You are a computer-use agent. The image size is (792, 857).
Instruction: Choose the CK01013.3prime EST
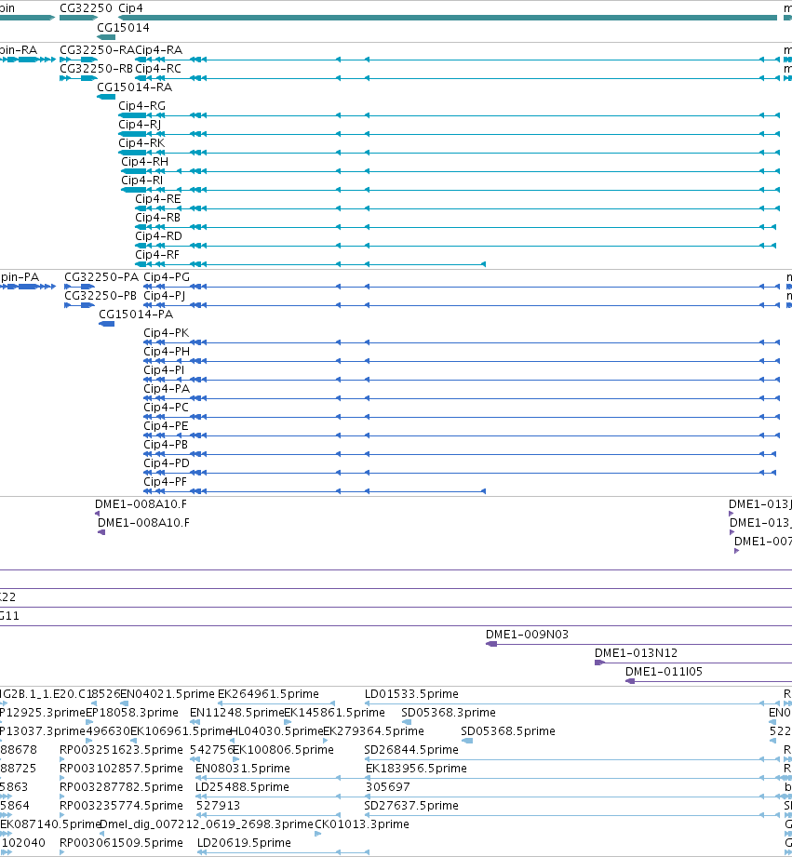coord(362,824)
